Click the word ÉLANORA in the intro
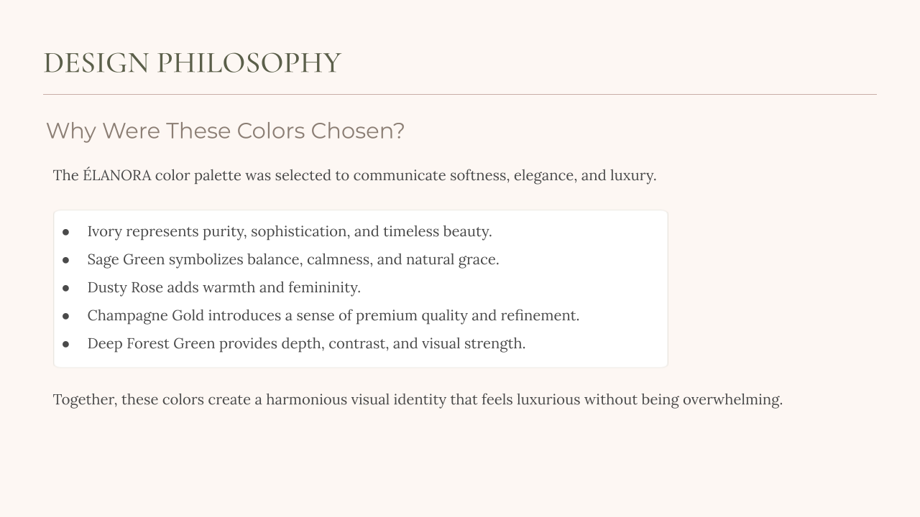 pyautogui.click(x=117, y=174)
